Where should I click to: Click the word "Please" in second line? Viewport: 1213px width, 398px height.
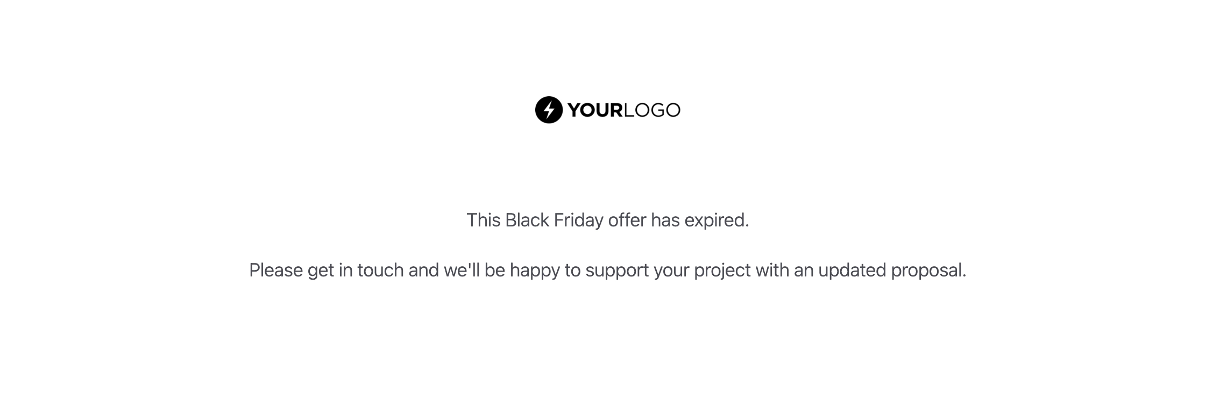click(276, 271)
